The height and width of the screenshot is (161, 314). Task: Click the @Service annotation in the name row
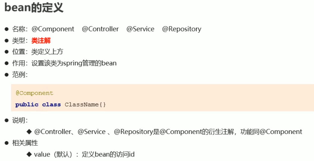tap(140, 29)
